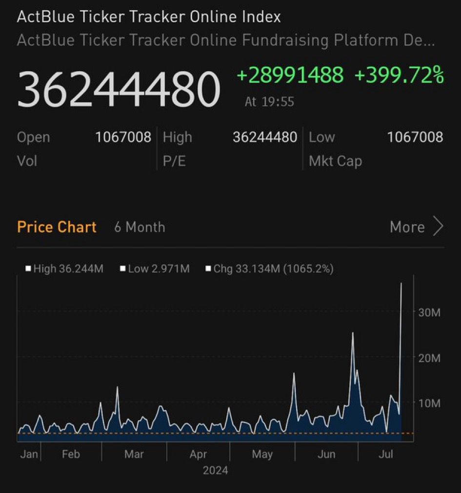Click the white square Chg legend marker

[208, 268]
